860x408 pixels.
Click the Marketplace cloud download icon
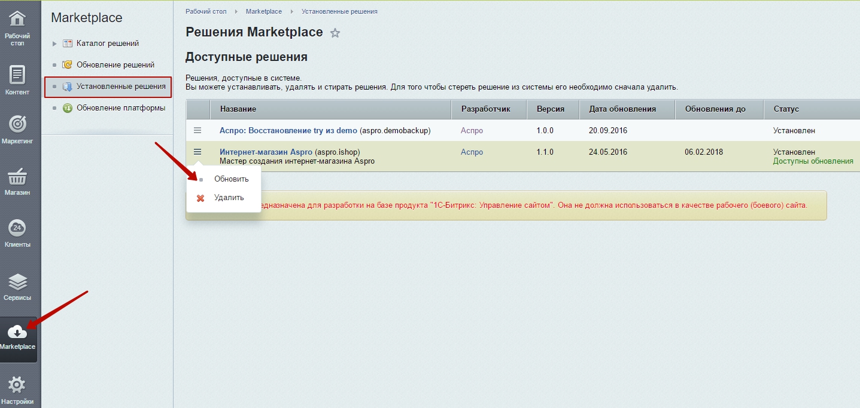click(17, 332)
